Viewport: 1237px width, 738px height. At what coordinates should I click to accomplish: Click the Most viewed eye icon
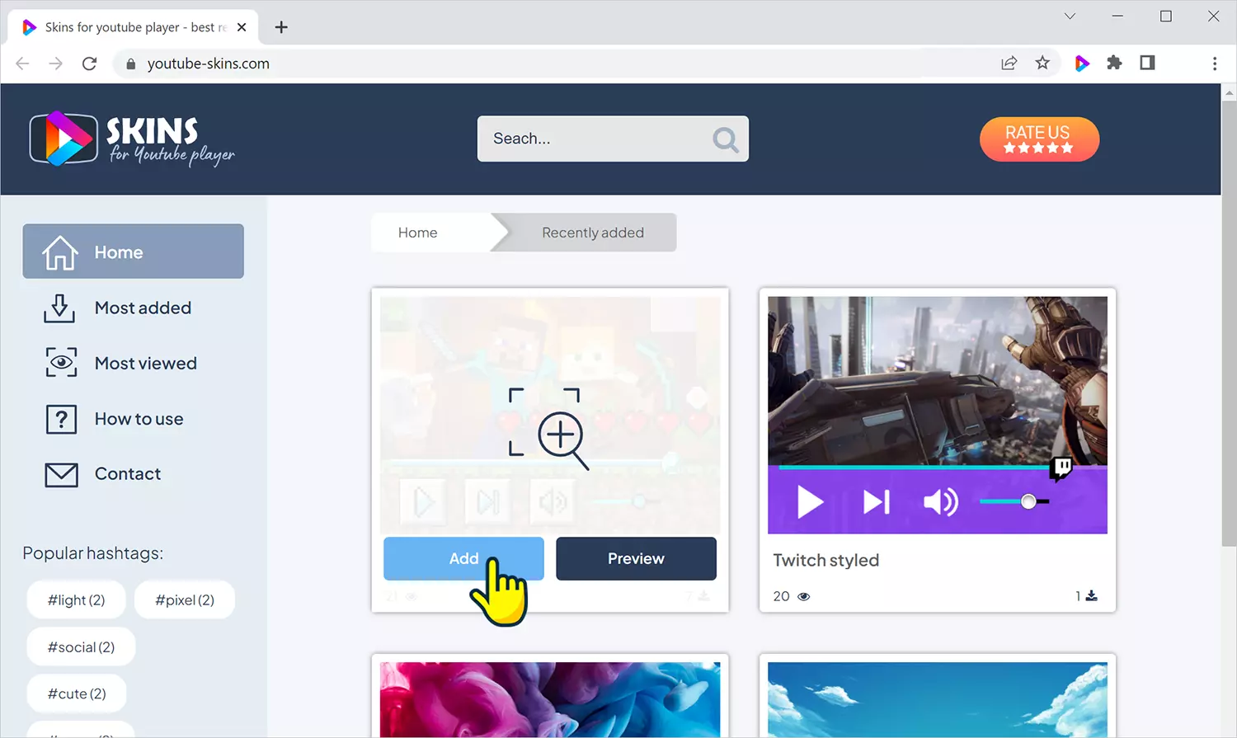[61, 363]
